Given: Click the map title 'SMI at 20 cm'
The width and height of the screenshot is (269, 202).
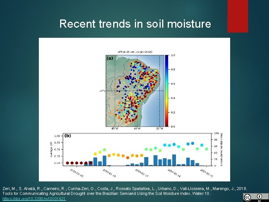Looking at the screenshot, I should [x=135, y=52].
